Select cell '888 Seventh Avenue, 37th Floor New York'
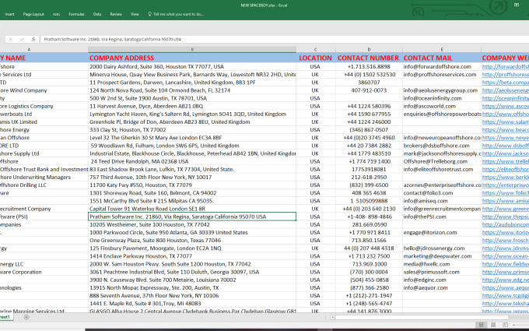The height and width of the screenshot is (331, 529). click(x=192, y=295)
